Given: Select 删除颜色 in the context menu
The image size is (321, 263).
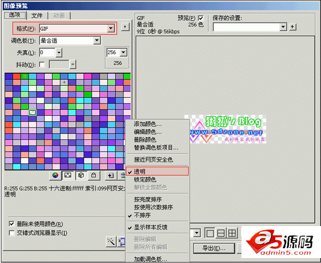Looking at the screenshot, I should tap(157, 140).
